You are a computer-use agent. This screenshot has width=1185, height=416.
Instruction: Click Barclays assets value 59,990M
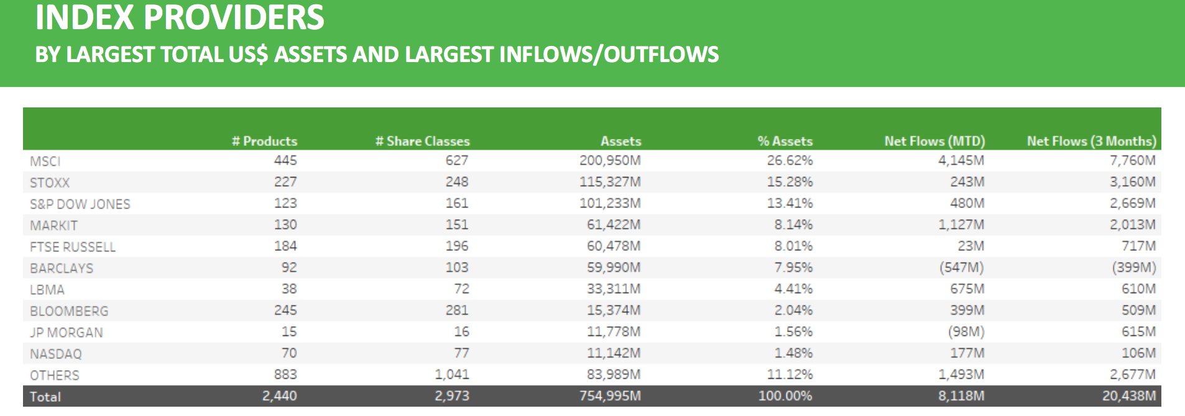(x=614, y=268)
